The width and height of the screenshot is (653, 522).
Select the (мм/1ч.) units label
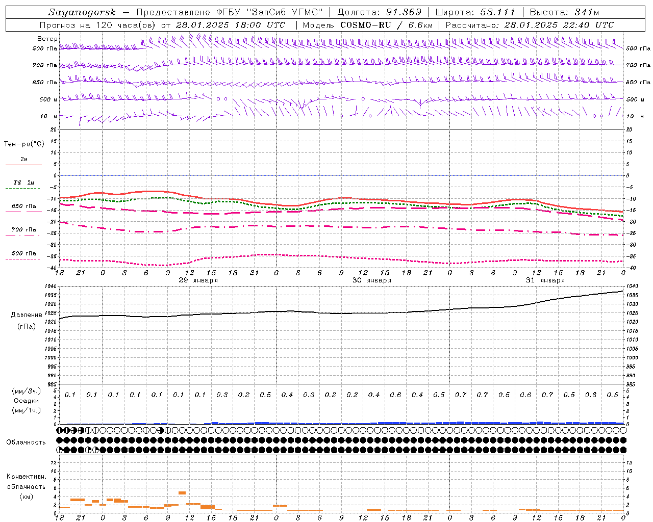pos(27,410)
